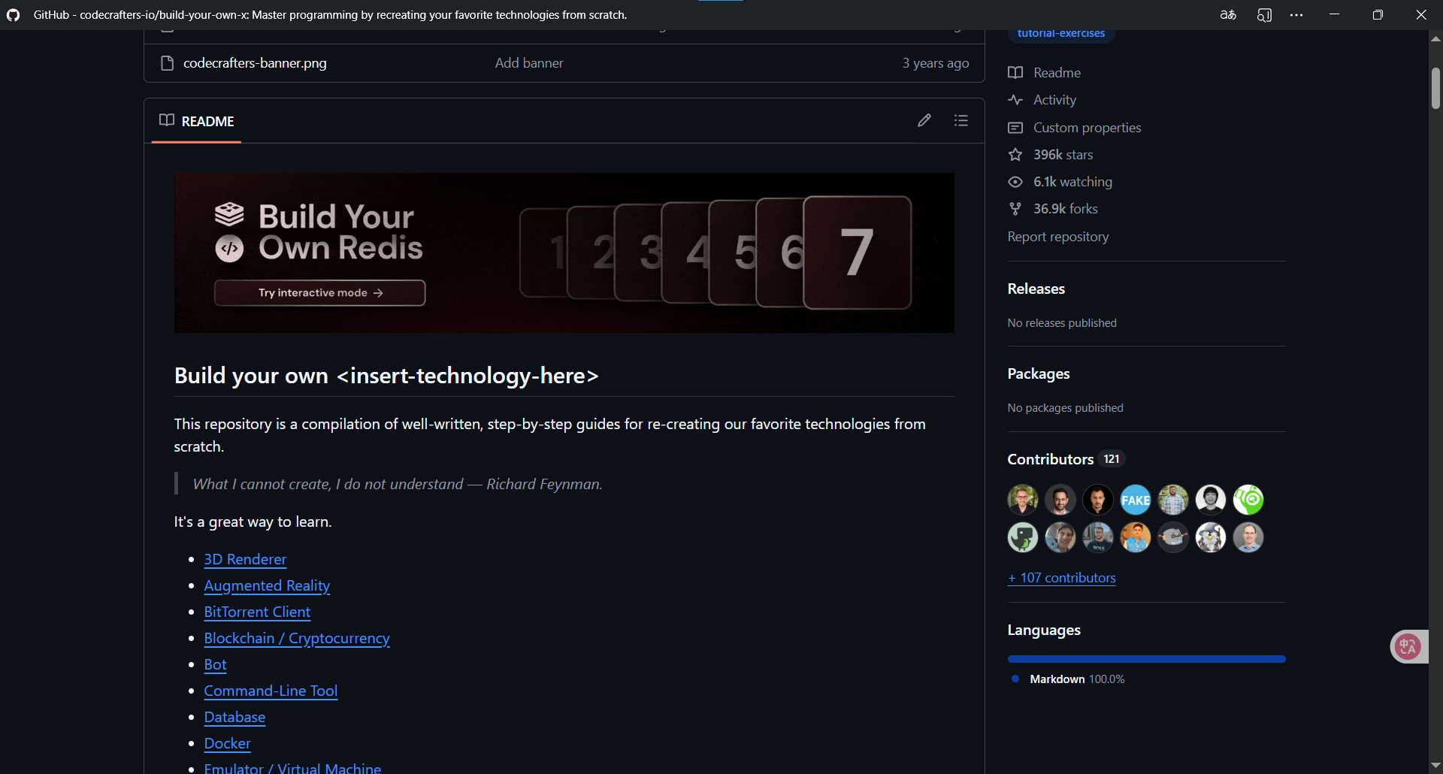Click the eye icon beside 6.1k watching
The height and width of the screenshot is (774, 1443).
(1015, 182)
